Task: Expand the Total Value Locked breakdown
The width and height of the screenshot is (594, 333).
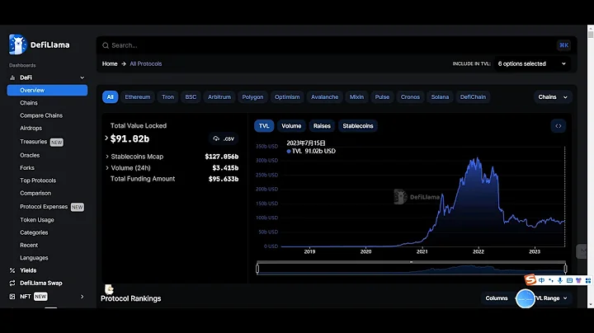Action: 106,138
